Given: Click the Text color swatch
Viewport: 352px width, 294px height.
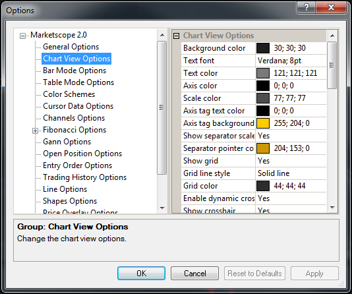Looking at the screenshot, I should 263,73.
